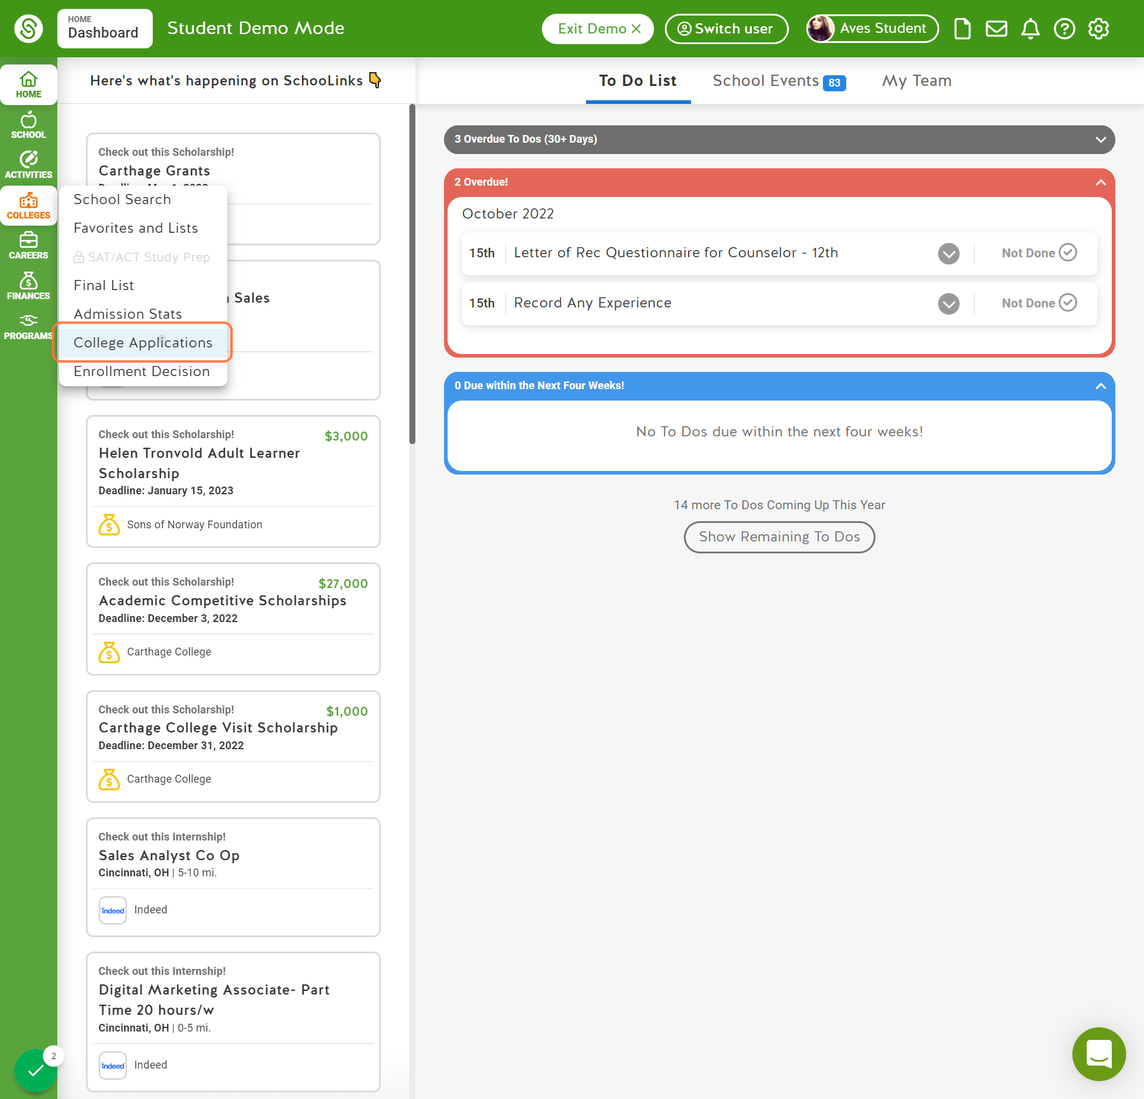Click the Aves Student avatar picture
This screenshot has height=1099, width=1144.
(x=821, y=29)
